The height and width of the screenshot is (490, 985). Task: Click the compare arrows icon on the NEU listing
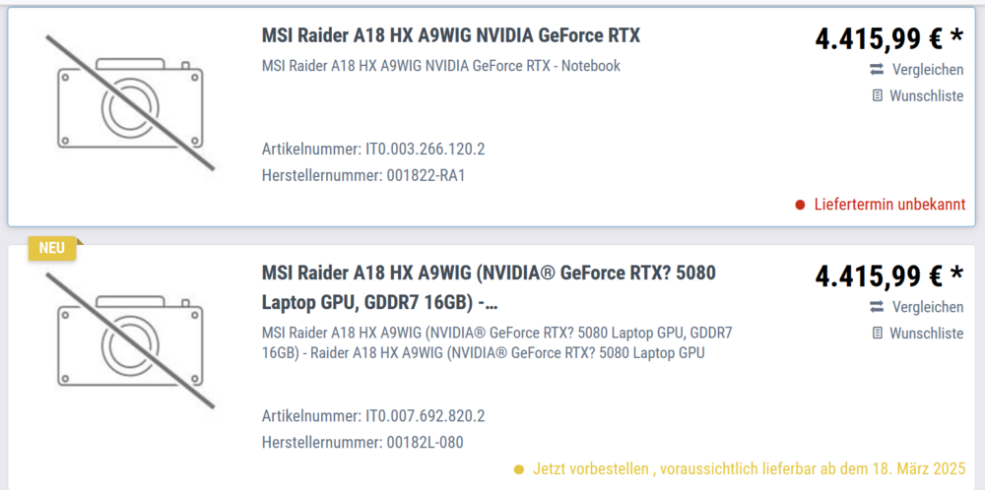pos(877,307)
